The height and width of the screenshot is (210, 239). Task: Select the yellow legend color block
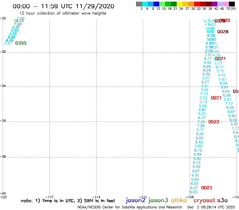point(180,4)
